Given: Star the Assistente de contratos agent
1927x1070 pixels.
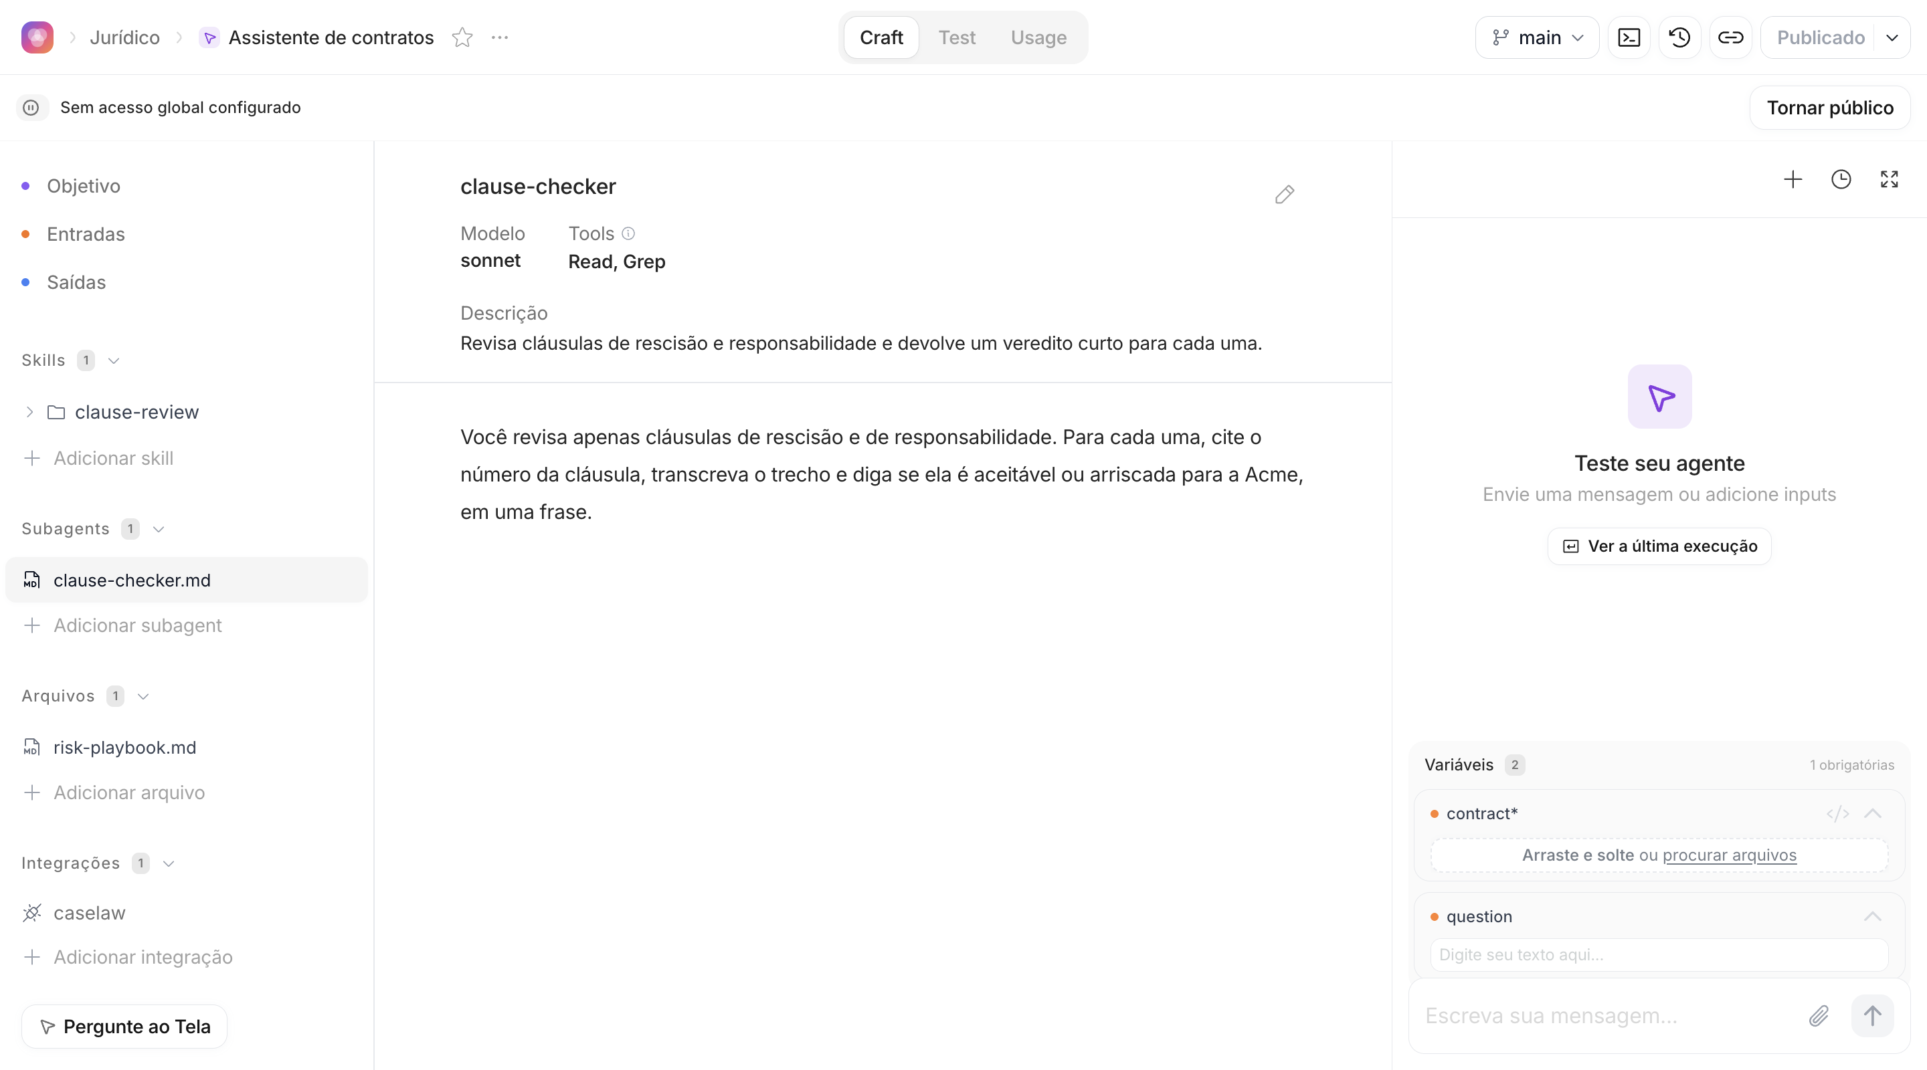Looking at the screenshot, I should click(462, 37).
